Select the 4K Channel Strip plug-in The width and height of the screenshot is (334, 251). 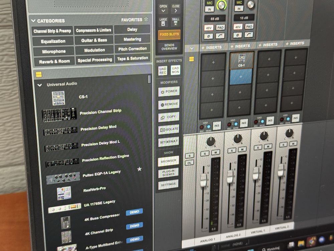(x=99, y=232)
